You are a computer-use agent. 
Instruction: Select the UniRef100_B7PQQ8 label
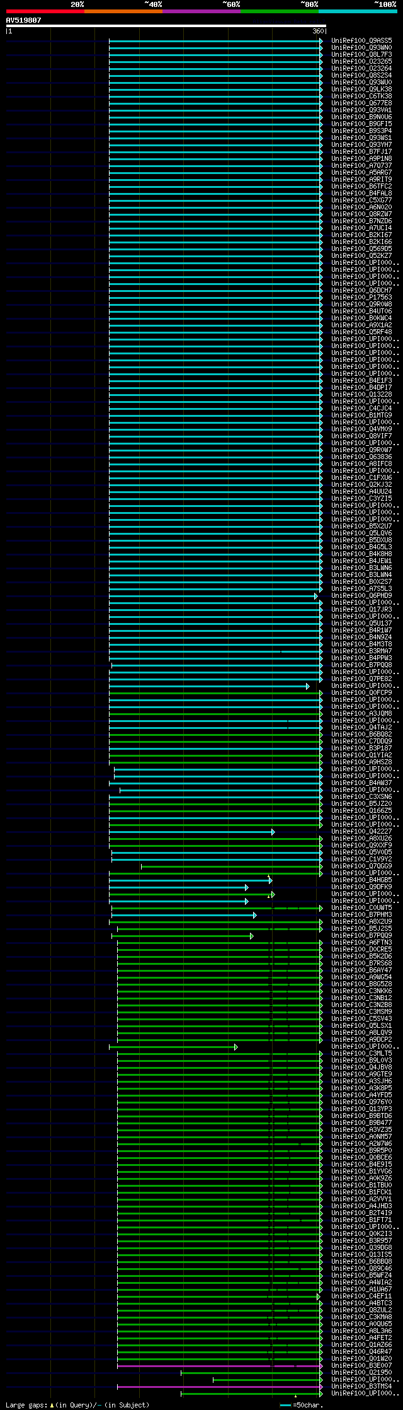click(x=361, y=665)
